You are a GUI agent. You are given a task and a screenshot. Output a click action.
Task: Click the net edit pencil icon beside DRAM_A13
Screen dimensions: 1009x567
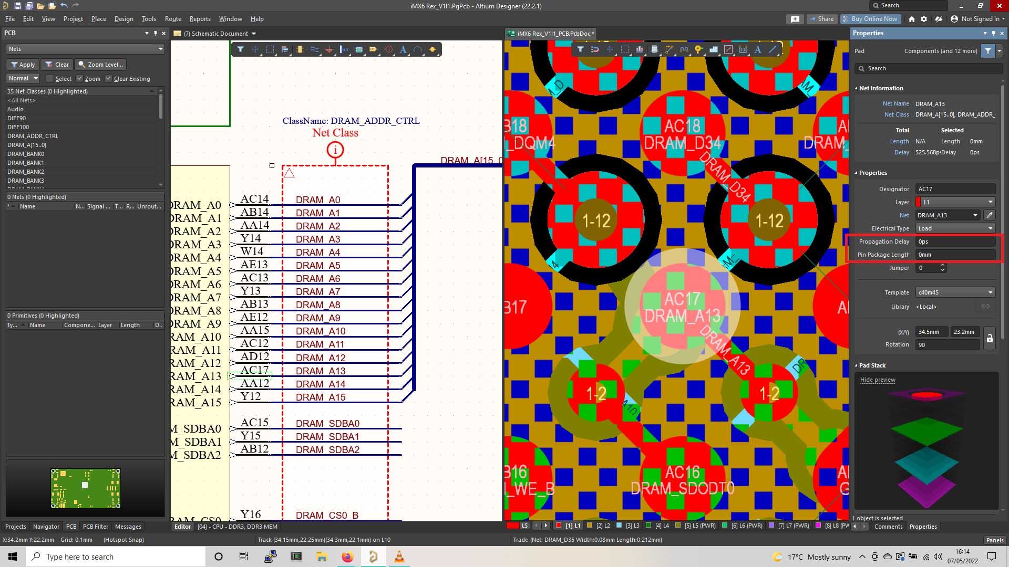tap(989, 215)
